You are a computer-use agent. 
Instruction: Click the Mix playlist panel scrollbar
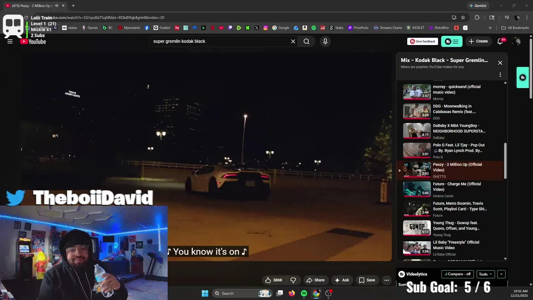(506, 161)
